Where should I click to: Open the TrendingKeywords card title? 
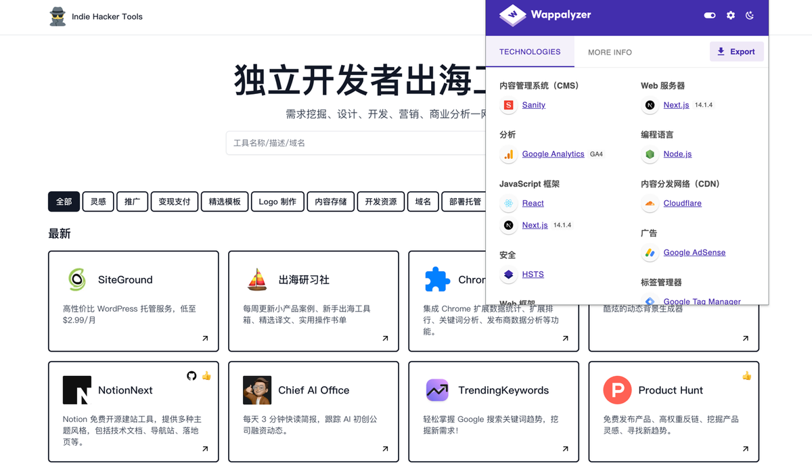click(503, 390)
